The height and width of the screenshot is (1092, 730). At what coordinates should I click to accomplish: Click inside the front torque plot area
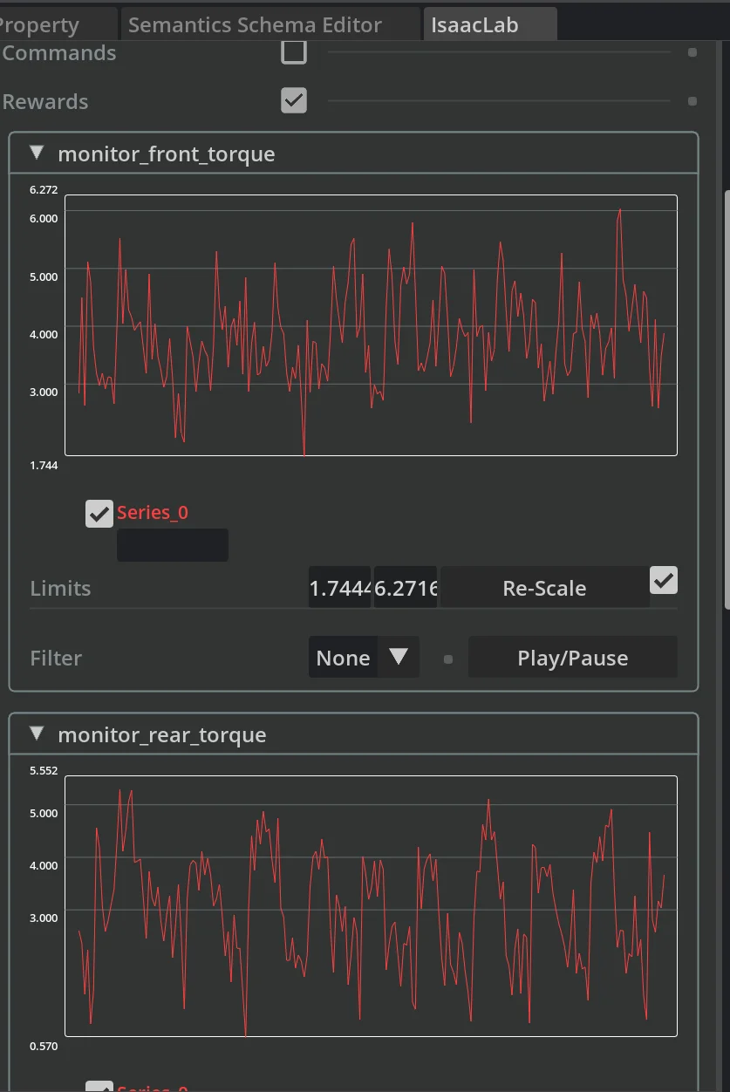point(371,325)
